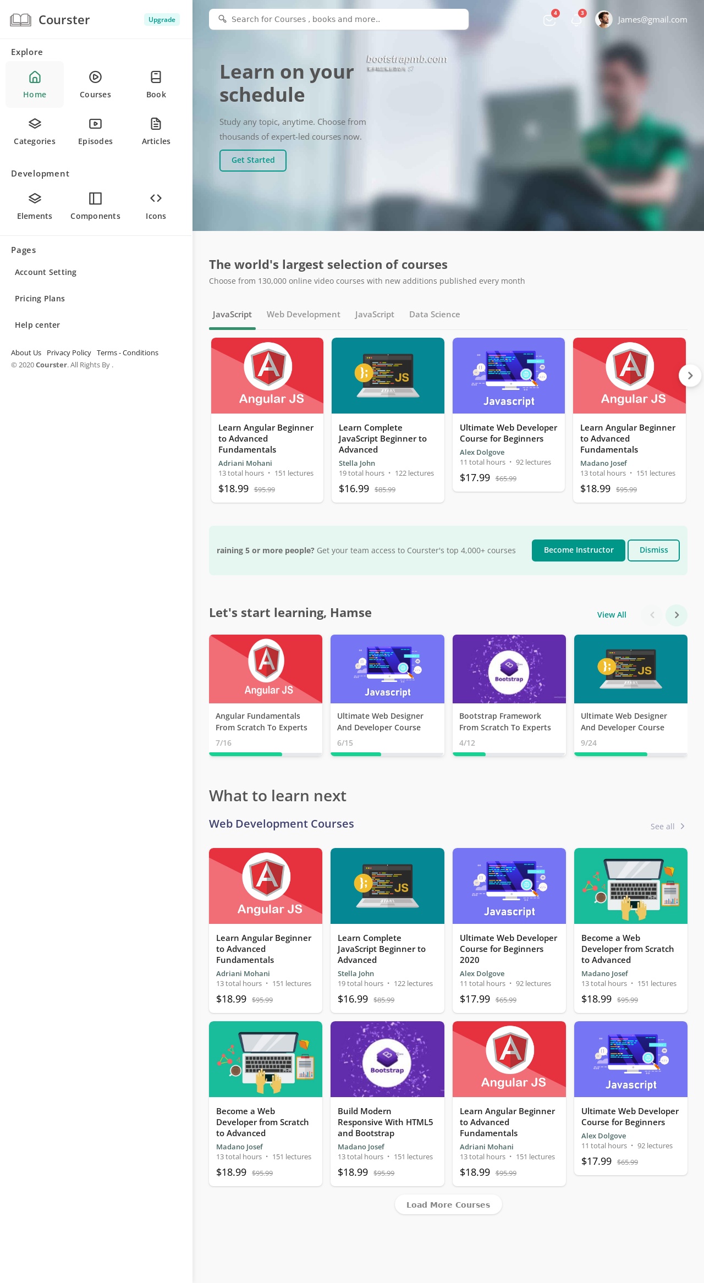This screenshot has width=704, height=1283.
Task: Click the search courses input field
Action: click(339, 19)
